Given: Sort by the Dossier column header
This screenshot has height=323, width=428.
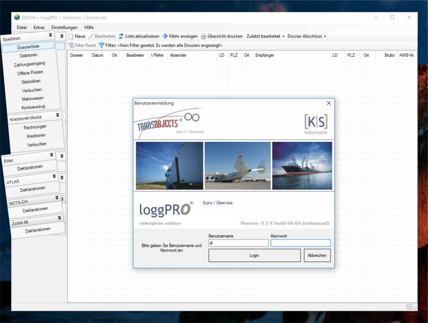Looking at the screenshot, I should [76, 55].
